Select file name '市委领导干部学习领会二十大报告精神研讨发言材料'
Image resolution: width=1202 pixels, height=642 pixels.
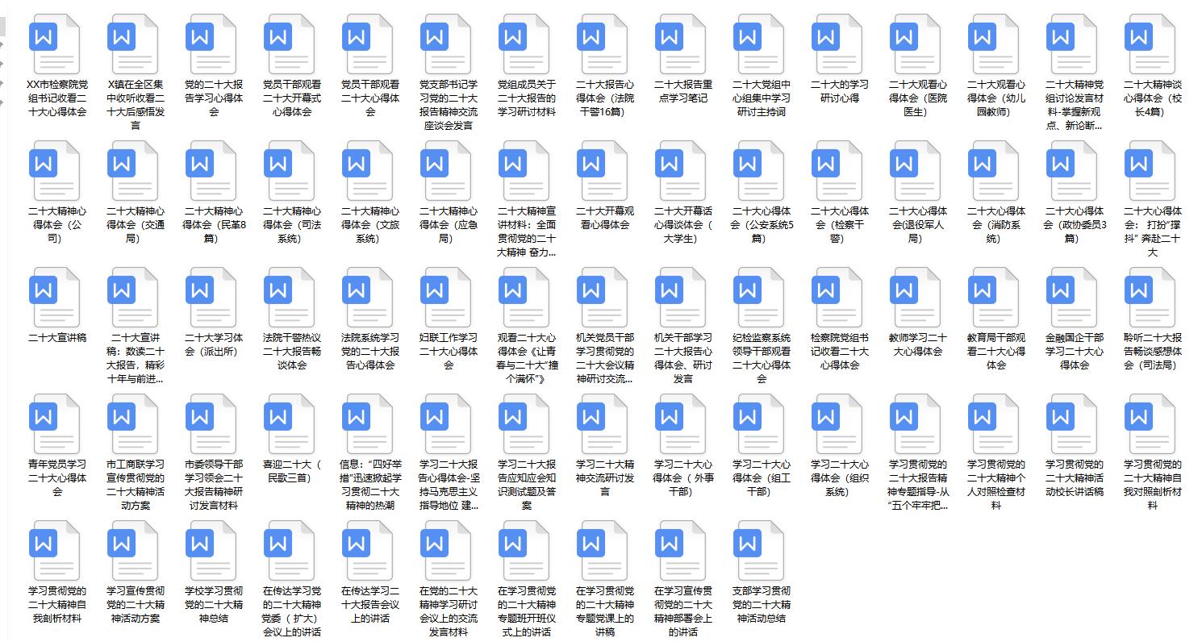[212, 485]
